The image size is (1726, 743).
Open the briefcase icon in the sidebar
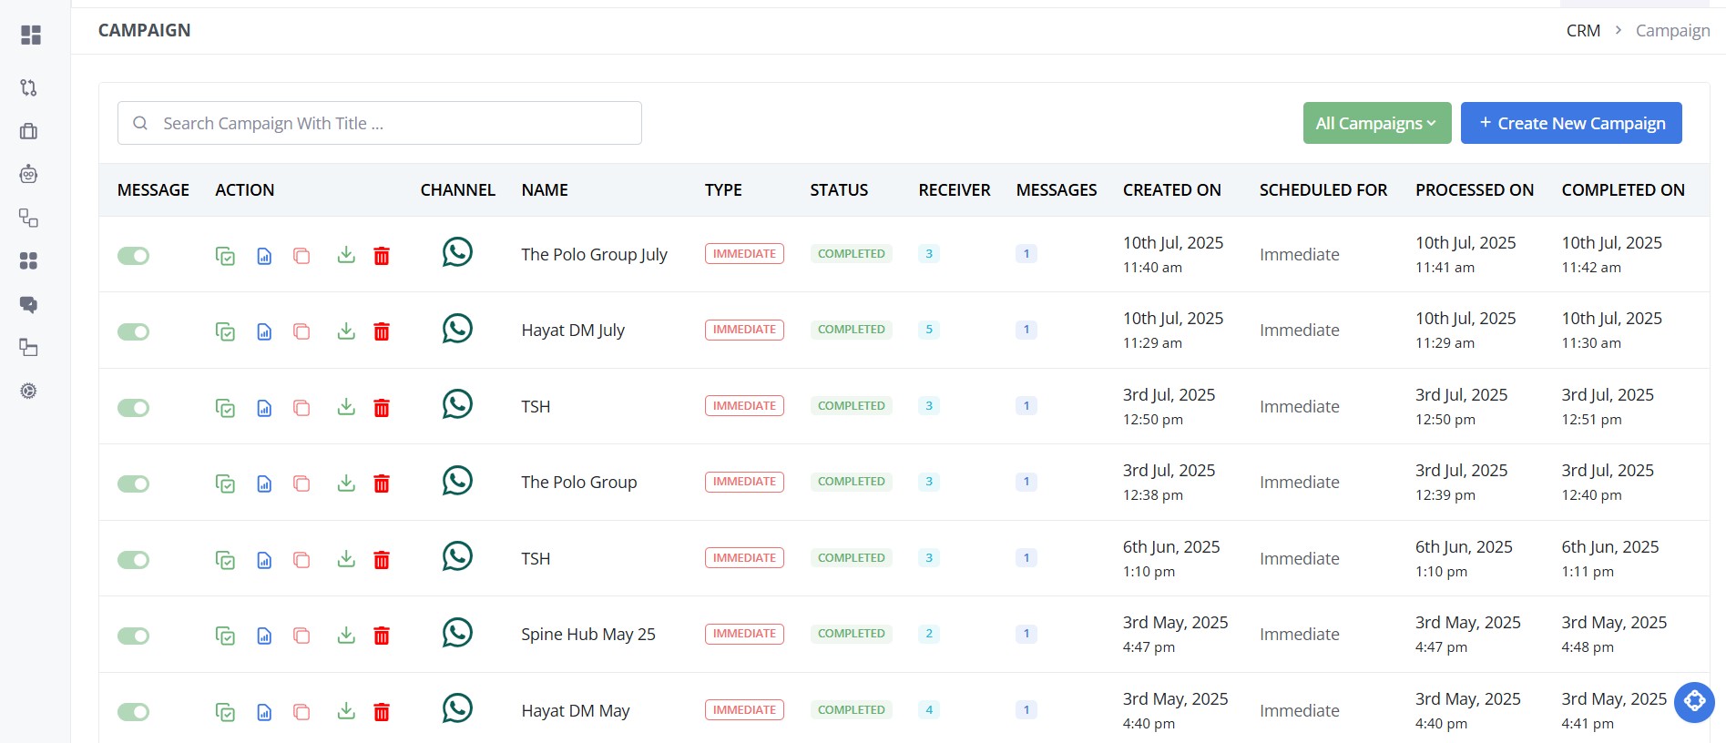(x=28, y=131)
